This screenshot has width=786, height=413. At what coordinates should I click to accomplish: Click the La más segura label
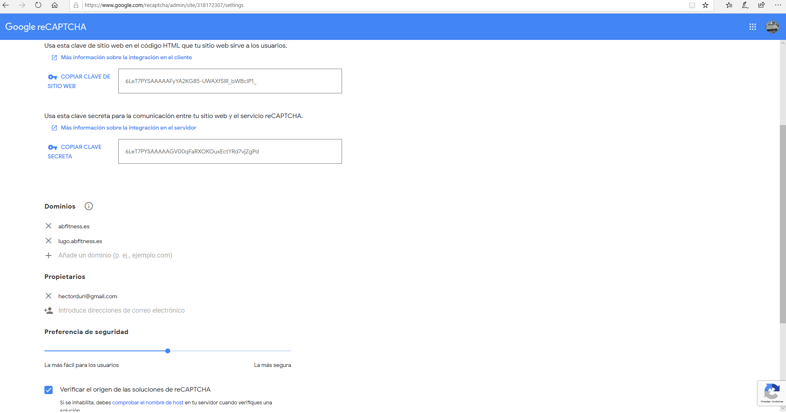(x=273, y=365)
